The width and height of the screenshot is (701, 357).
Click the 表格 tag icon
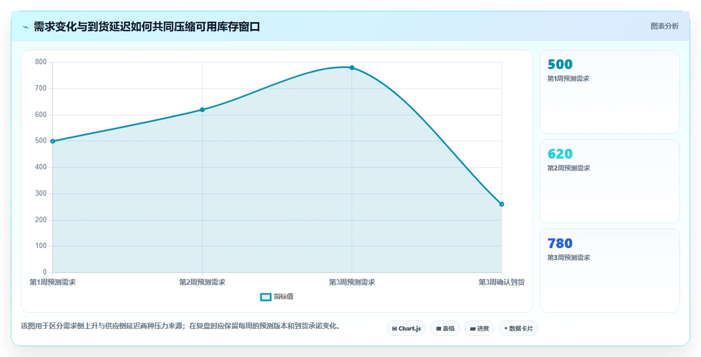[x=438, y=328]
